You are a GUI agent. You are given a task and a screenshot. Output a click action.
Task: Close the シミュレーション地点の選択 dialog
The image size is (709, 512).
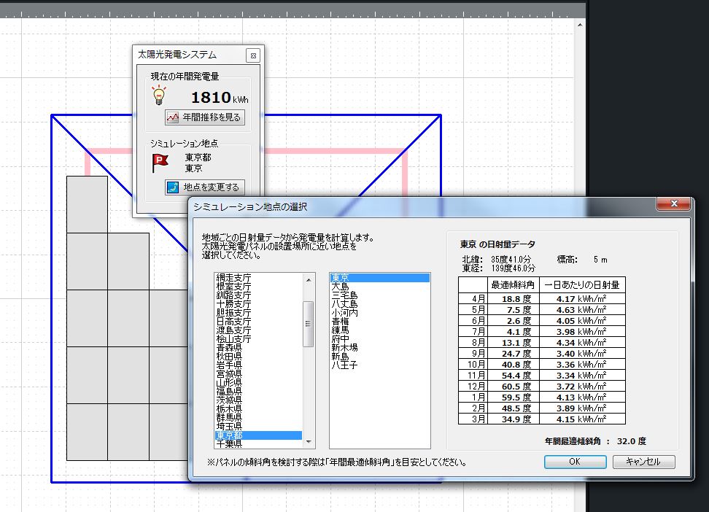[673, 204]
